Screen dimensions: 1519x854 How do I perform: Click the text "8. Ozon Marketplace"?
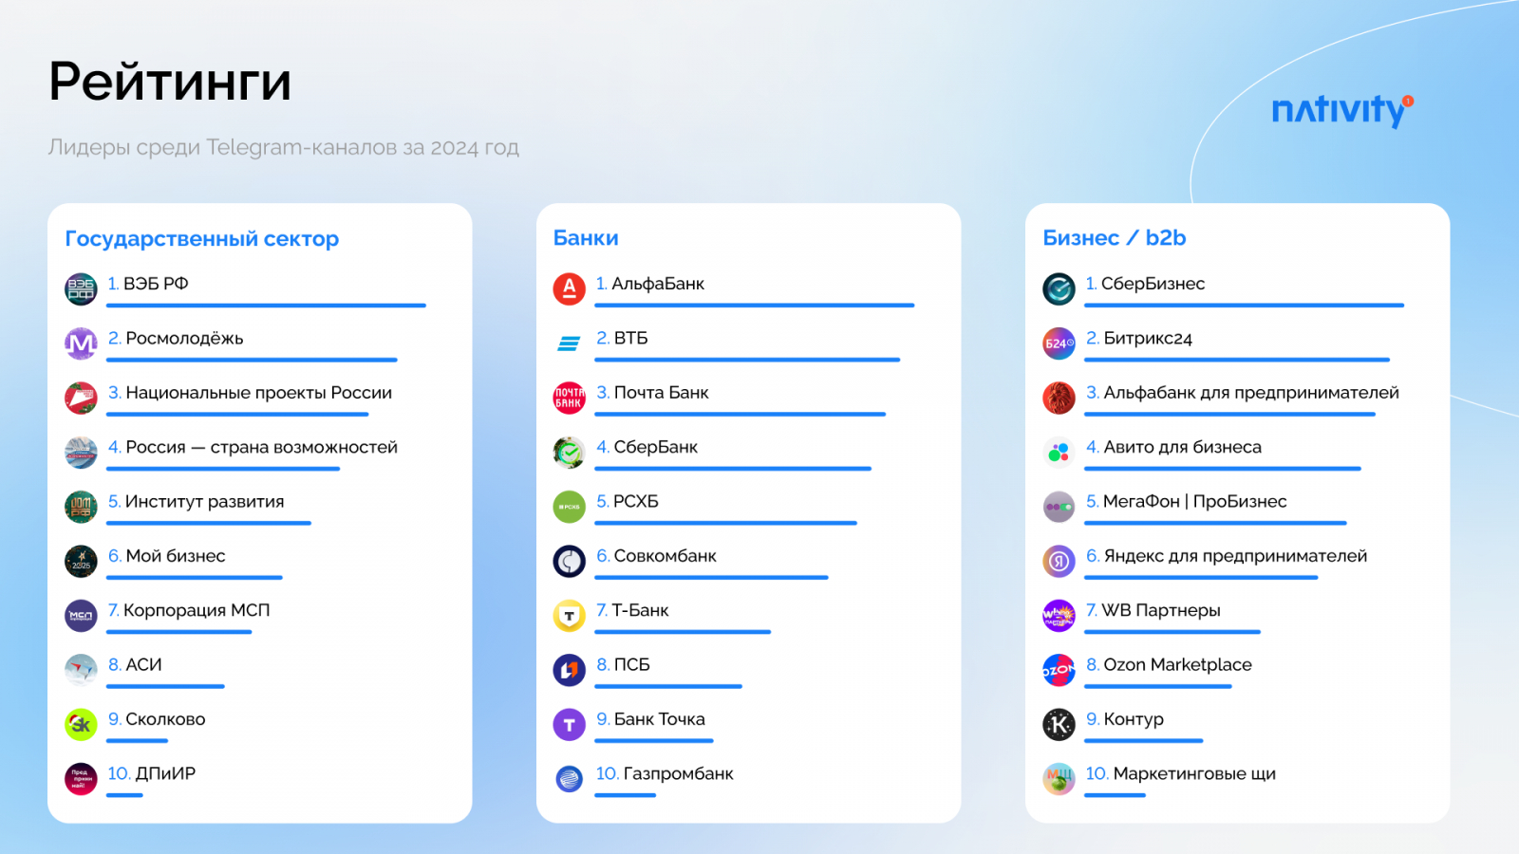point(1169,665)
